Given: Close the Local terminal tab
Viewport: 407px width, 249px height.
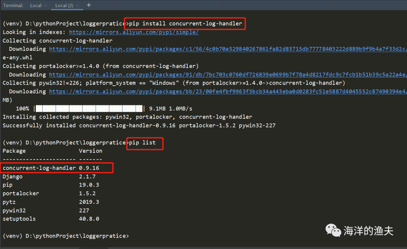Looking at the screenshot, I should pos(46,6).
